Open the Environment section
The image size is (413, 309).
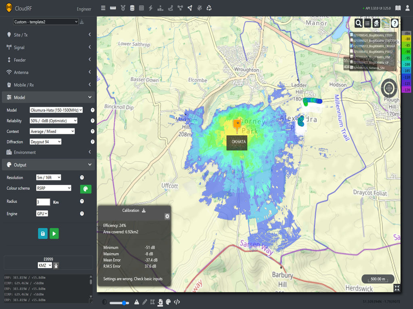(48, 152)
